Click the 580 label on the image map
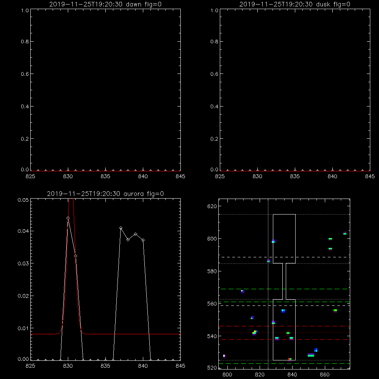Image resolution: width=379 pixels, height=379 pixels. 212,271
